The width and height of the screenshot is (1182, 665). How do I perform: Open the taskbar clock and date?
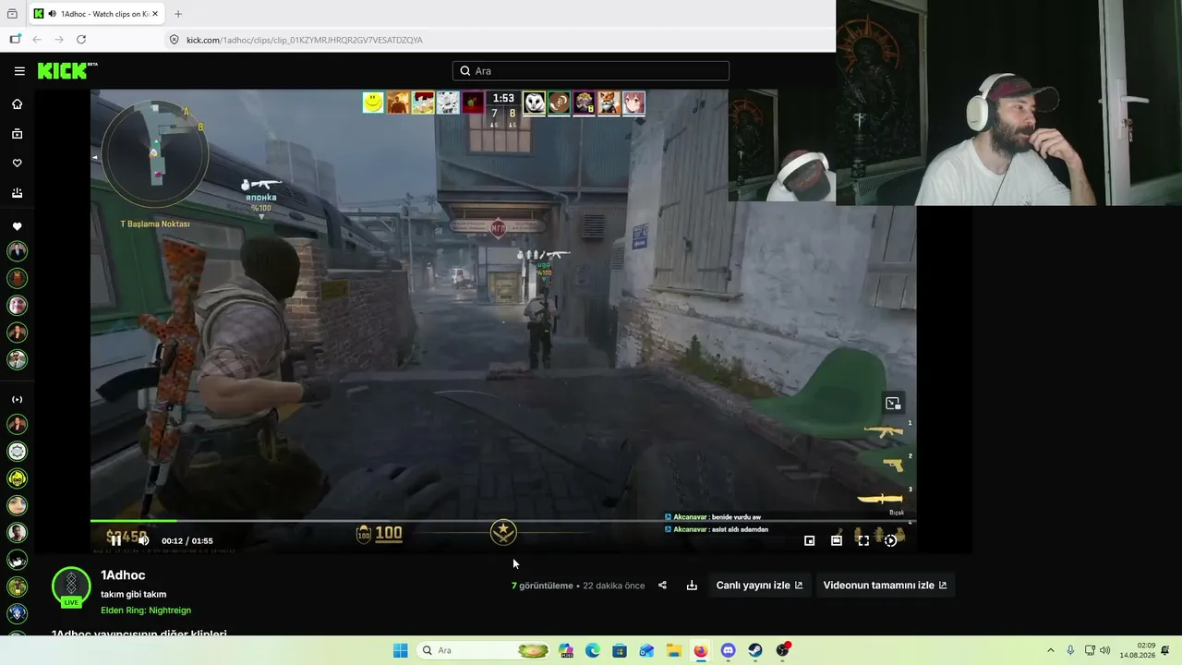click(x=1138, y=650)
